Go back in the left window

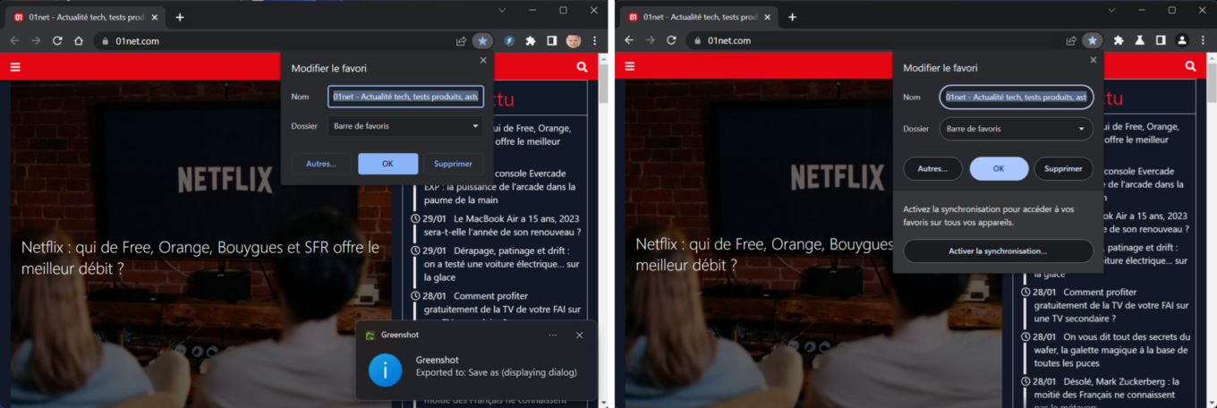point(14,40)
